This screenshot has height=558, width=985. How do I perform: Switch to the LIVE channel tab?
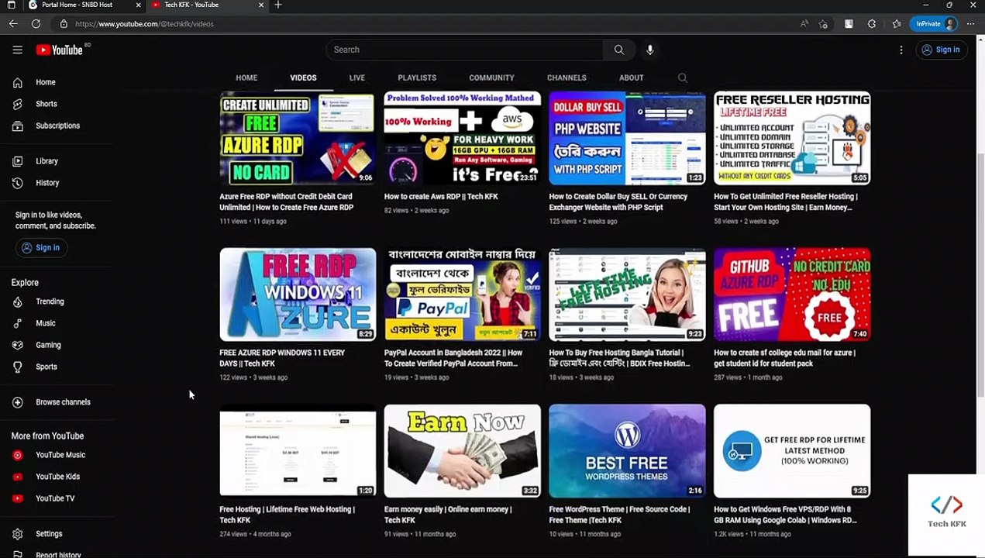click(356, 77)
